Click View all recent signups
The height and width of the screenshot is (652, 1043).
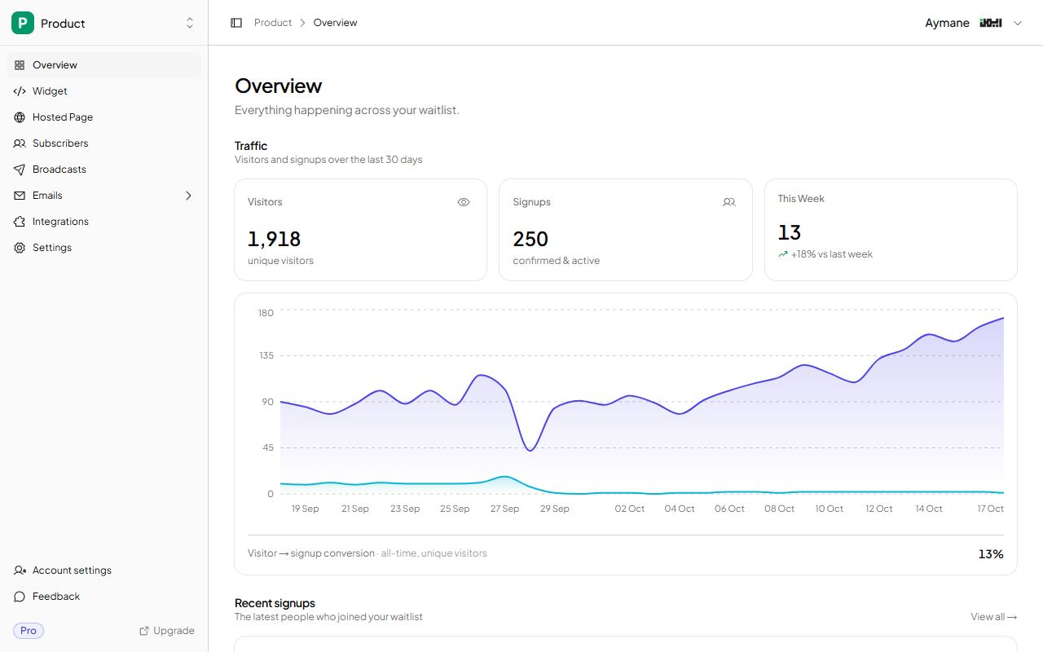point(993,617)
